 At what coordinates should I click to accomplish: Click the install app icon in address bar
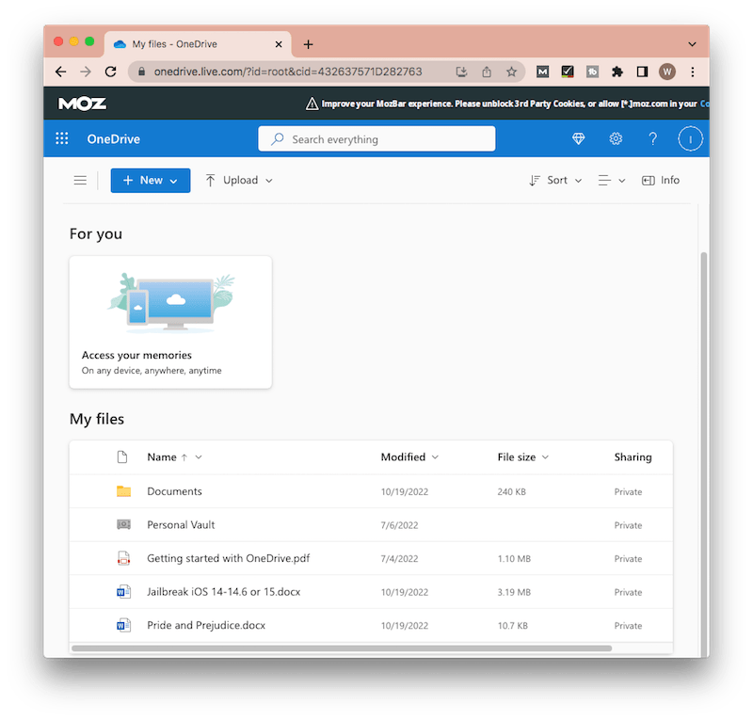pyautogui.click(x=461, y=72)
